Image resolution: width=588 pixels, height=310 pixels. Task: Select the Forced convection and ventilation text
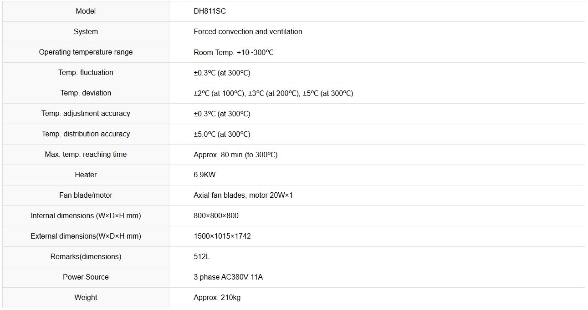tap(248, 32)
